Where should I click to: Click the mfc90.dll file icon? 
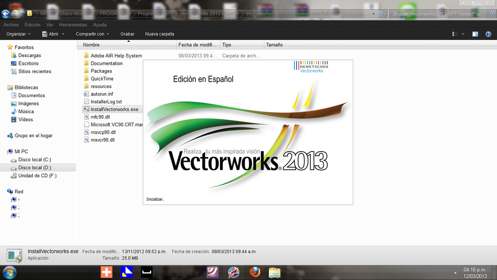(x=86, y=117)
